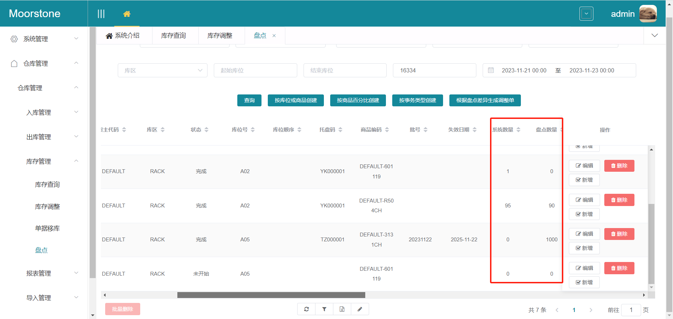The height and width of the screenshot is (319, 673).
Task: Click the admin avatar picture
Action: [648, 14]
